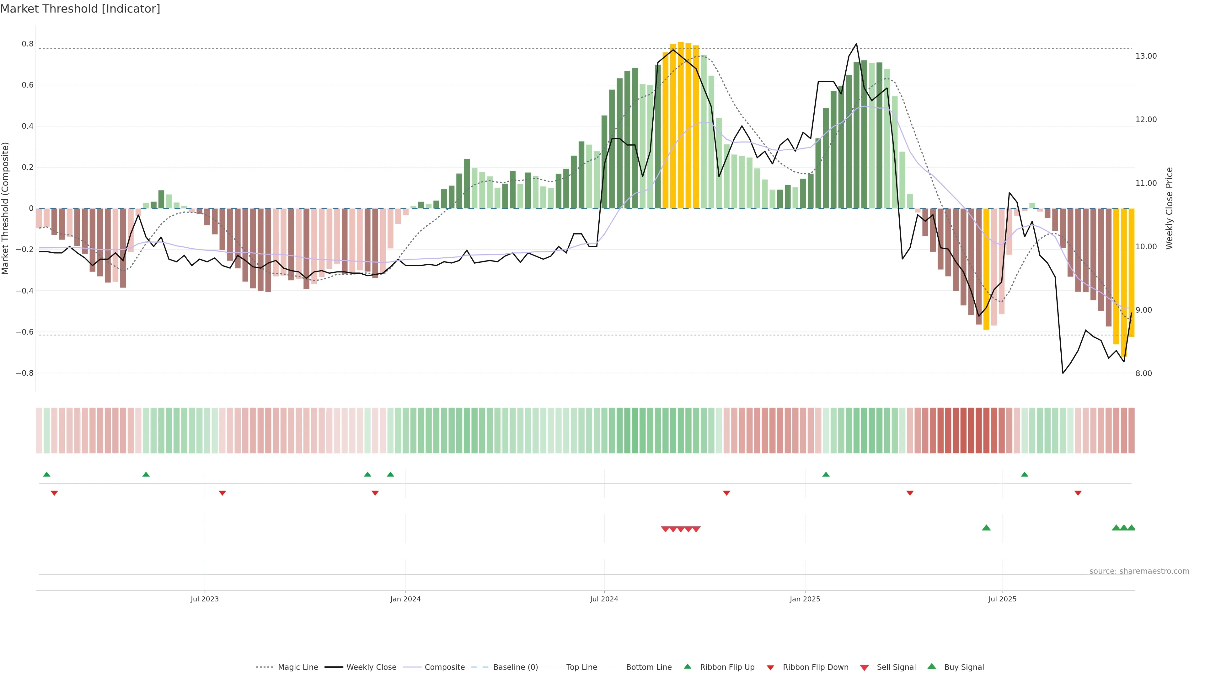Click the Ribbon Flip Down legend icon

pos(770,668)
